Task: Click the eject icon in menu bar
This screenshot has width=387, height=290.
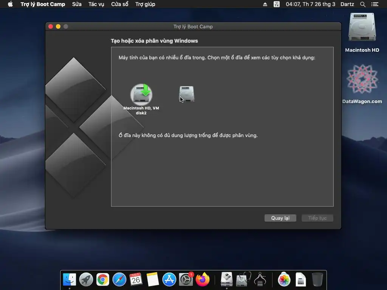Action: click(265, 4)
